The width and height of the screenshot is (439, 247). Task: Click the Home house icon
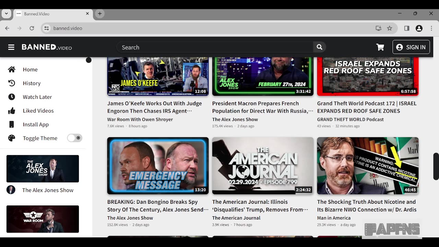tap(12, 69)
